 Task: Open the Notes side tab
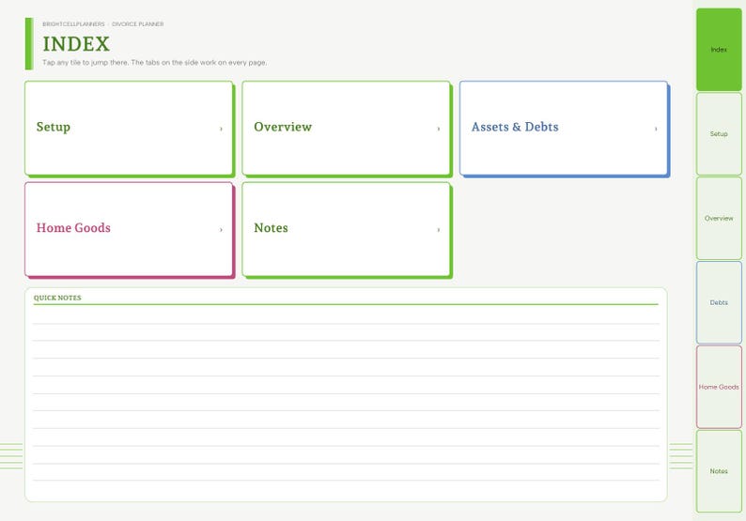[x=719, y=471]
